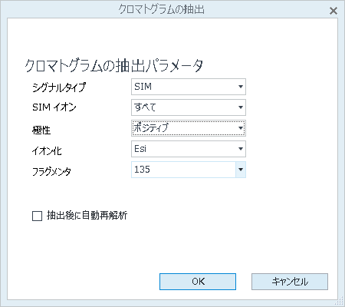Confirm with the OK button
Viewport: 345px width, 307px height.
(198, 282)
